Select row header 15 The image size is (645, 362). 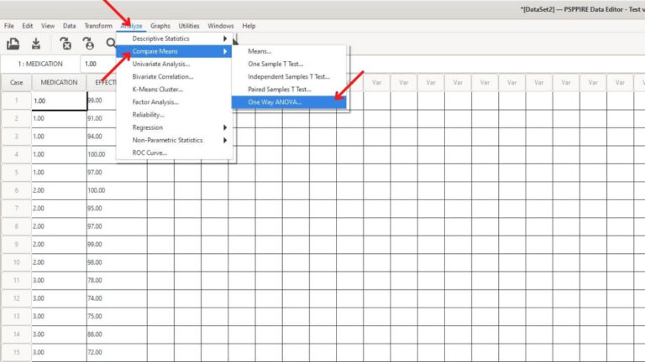17,352
